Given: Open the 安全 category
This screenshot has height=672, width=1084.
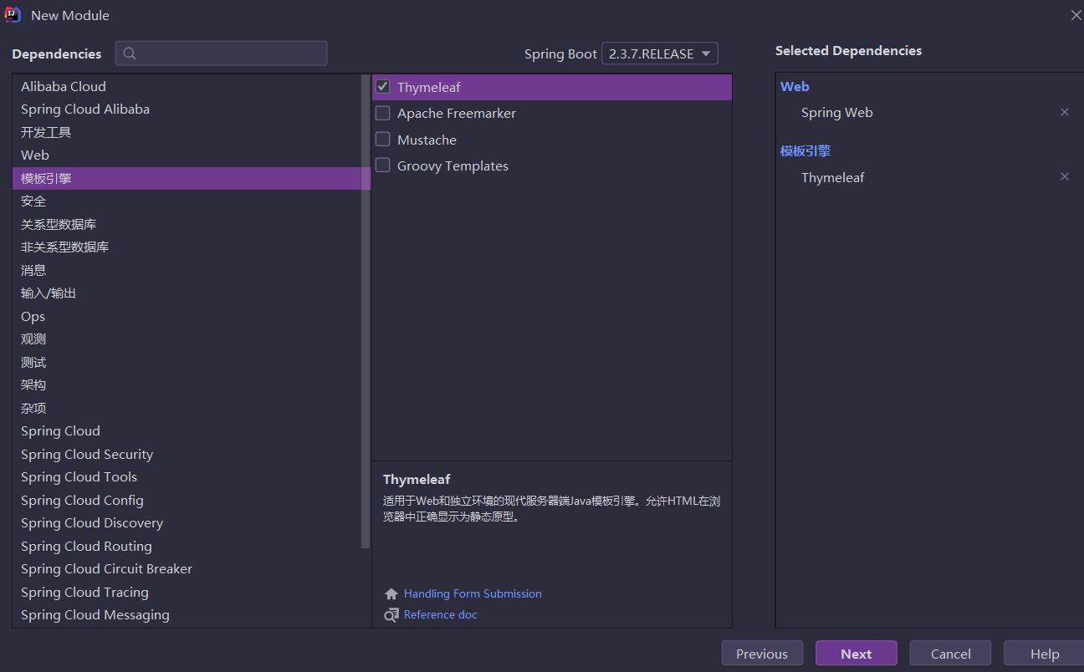Looking at the screenshot, I should [x=187, y=201].
